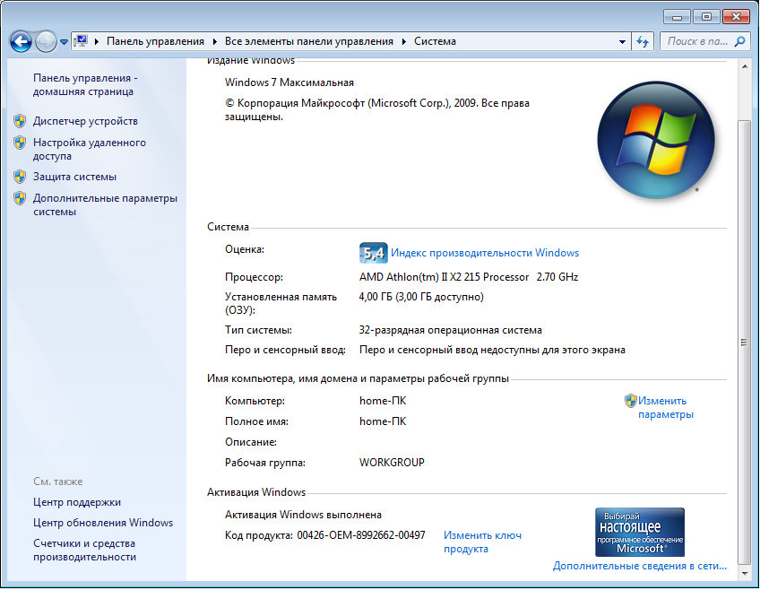Expand chevron after Панель управления breadcrumb
This screenshot has width=760, height=590.
pos(215,41)
